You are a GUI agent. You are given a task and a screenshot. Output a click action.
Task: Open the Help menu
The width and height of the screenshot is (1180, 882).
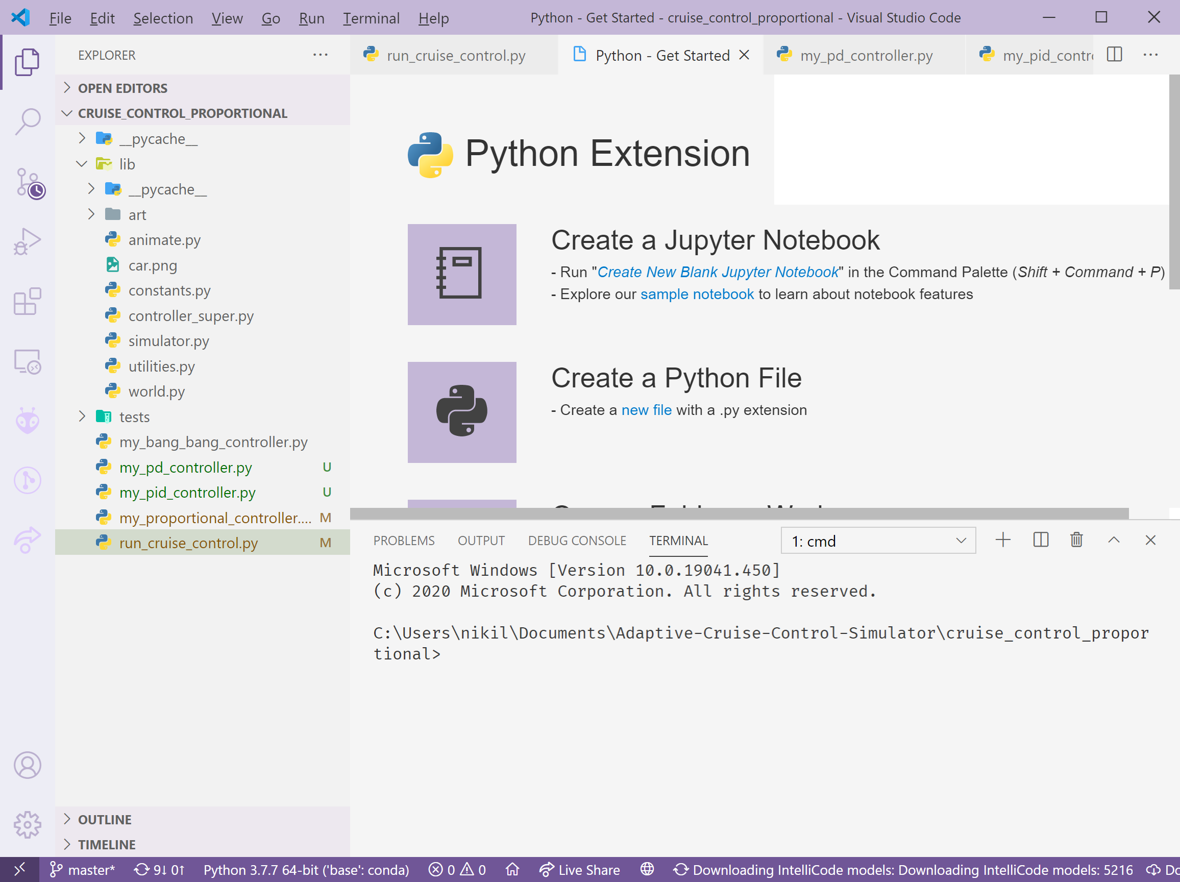coord(433,18)
